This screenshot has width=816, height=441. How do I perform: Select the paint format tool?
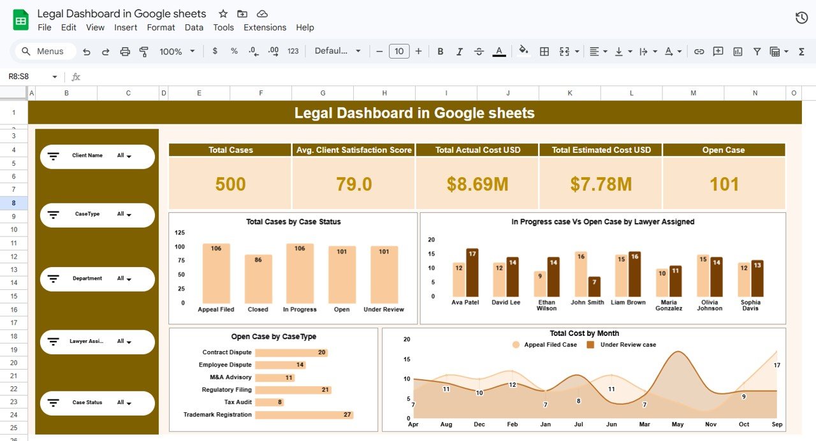[x=144, y=51]
